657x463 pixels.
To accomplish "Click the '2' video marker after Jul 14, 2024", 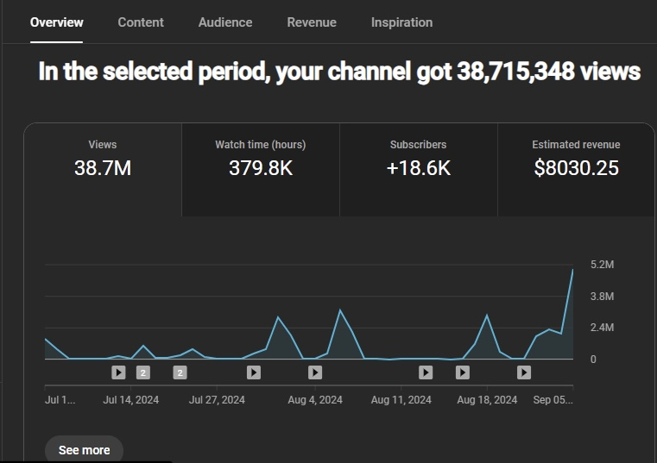I will tap(143, 372).
